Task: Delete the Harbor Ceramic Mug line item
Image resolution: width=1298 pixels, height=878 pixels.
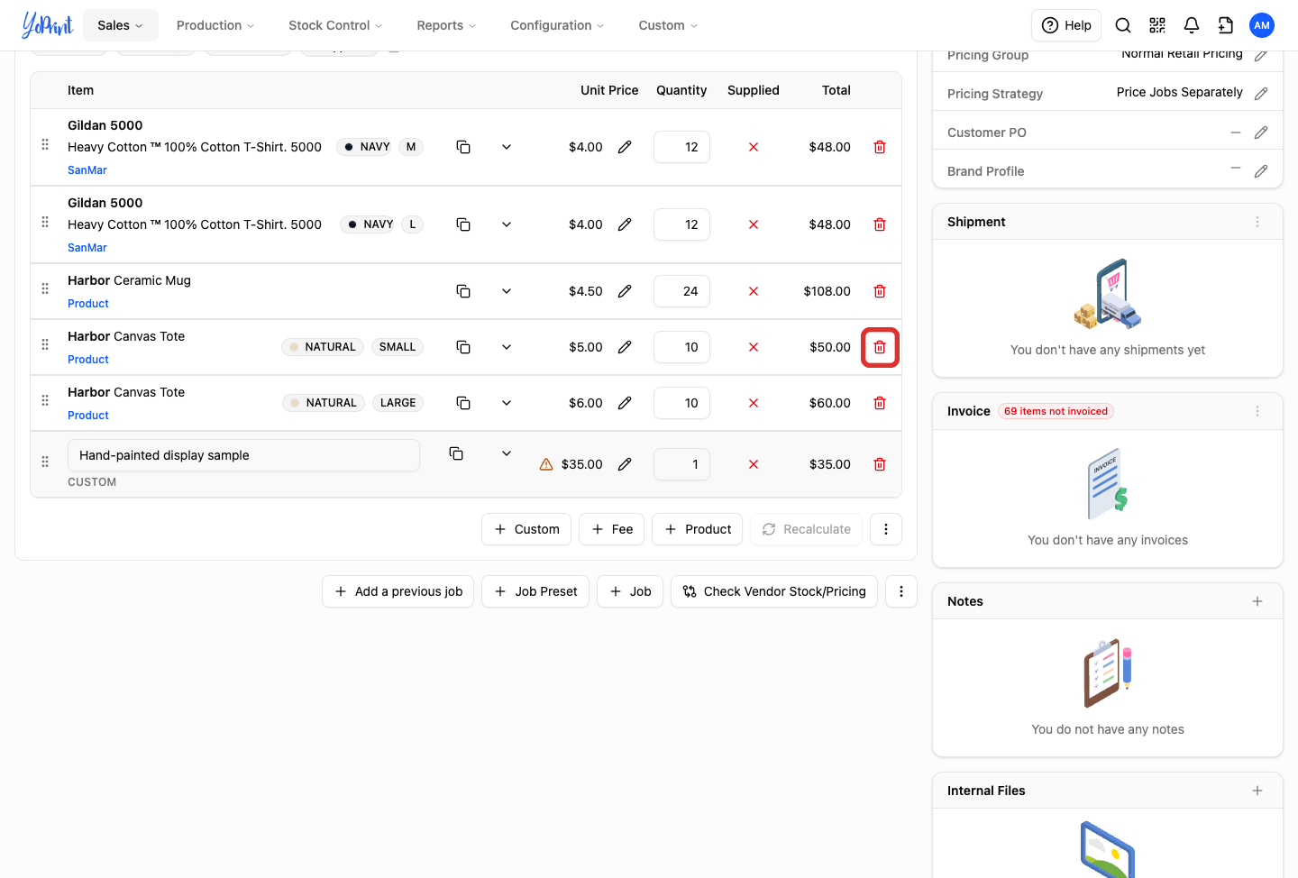Action: 880,291
